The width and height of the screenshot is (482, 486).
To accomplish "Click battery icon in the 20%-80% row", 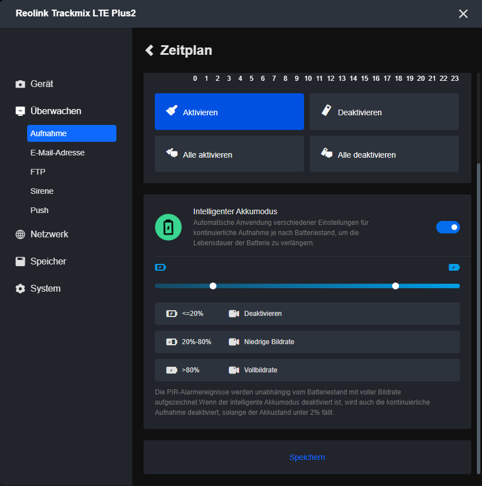I will click(171, 342).
